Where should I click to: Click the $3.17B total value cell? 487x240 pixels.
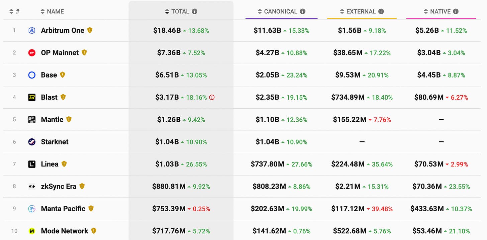[167, 97]
